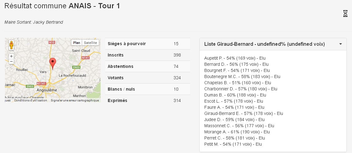Switch map to Plan view
This screenshot has height=153, width=352.
tap(77, 43)
